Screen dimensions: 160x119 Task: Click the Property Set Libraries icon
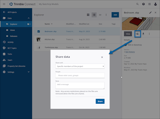pyautogui.click(x=4, y=66)
